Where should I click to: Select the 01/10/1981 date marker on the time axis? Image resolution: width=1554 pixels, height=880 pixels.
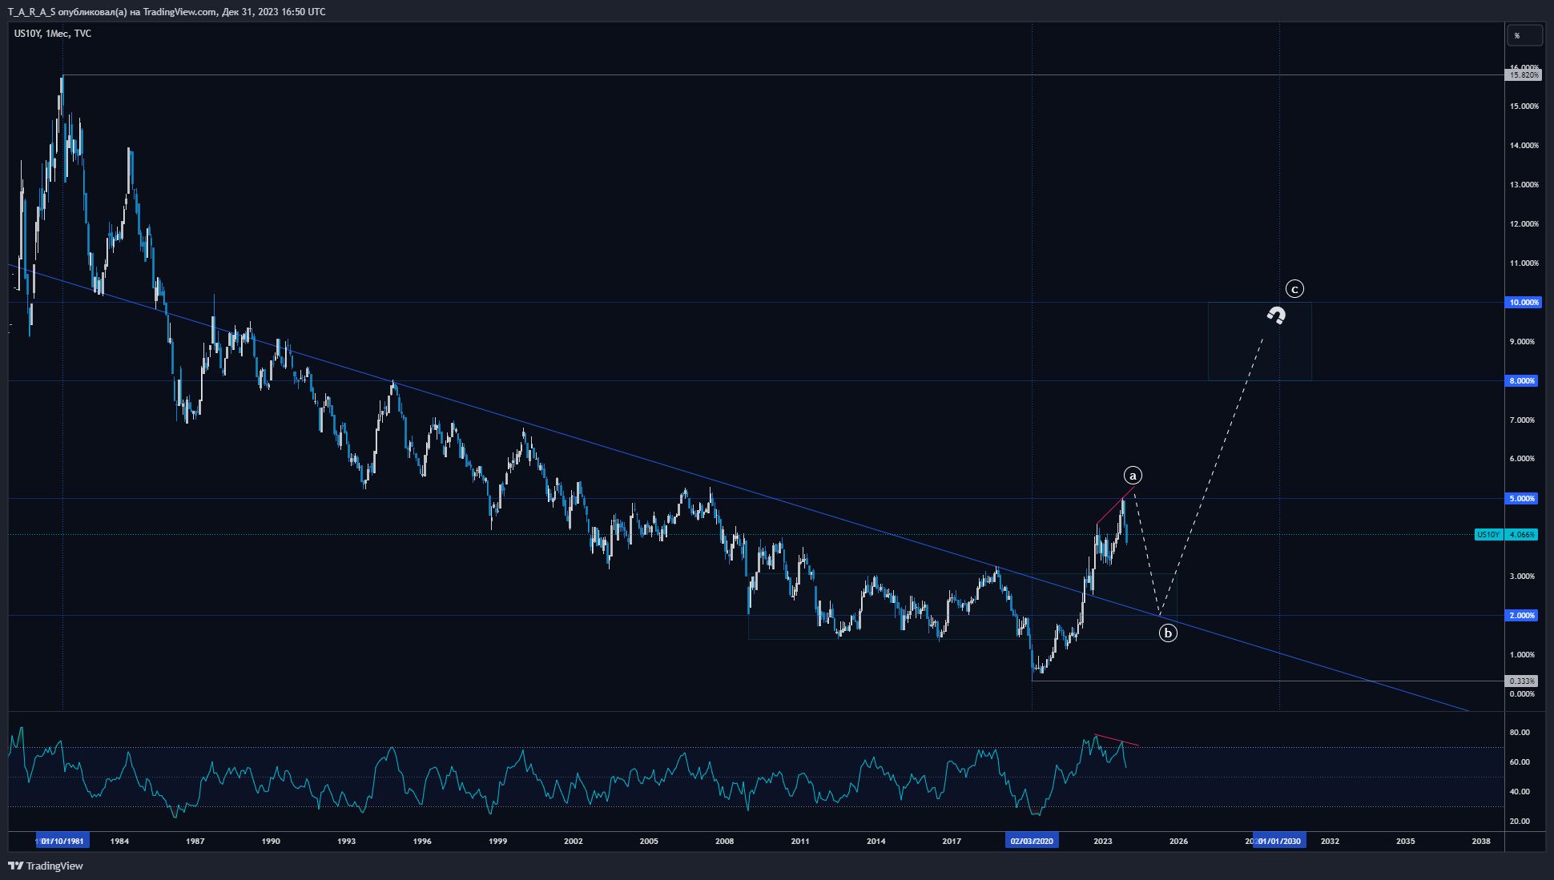coord(62,841)
